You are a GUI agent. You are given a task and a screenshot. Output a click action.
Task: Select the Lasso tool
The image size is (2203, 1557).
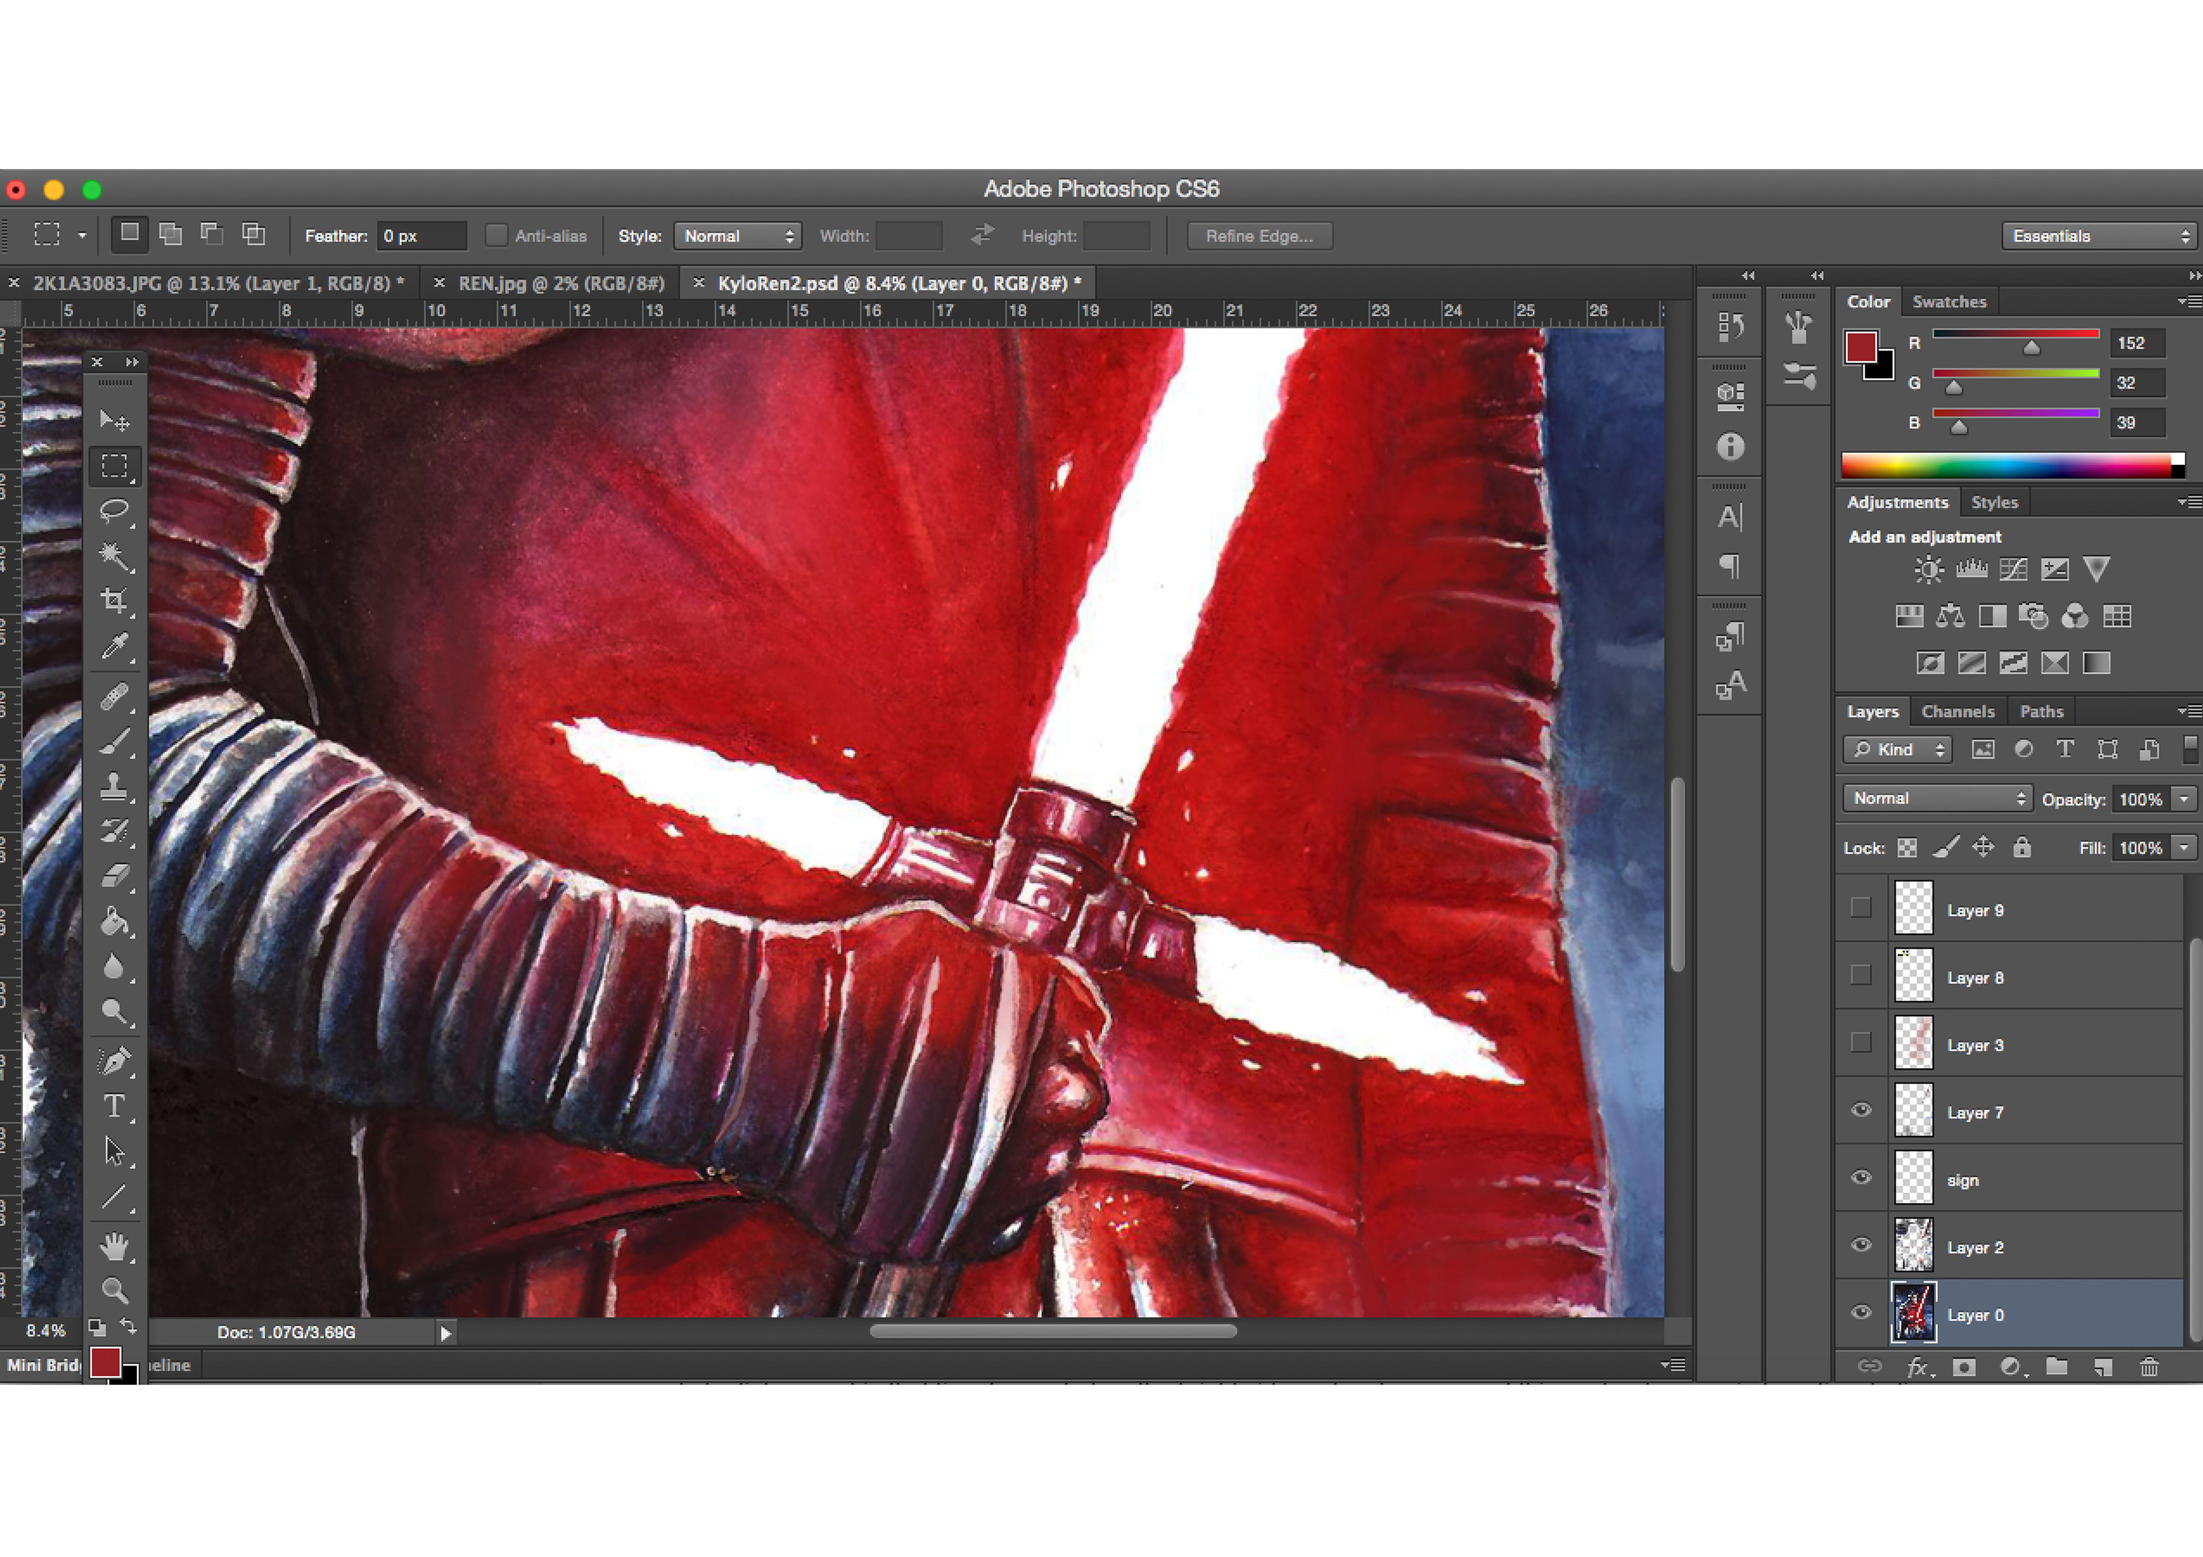[x=114, y=509]
